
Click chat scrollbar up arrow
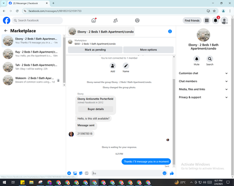point(174,57)
